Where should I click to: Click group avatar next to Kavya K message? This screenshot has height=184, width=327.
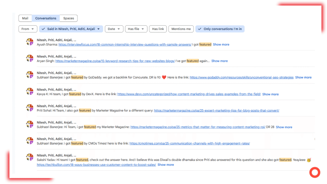tap(30, 92)
